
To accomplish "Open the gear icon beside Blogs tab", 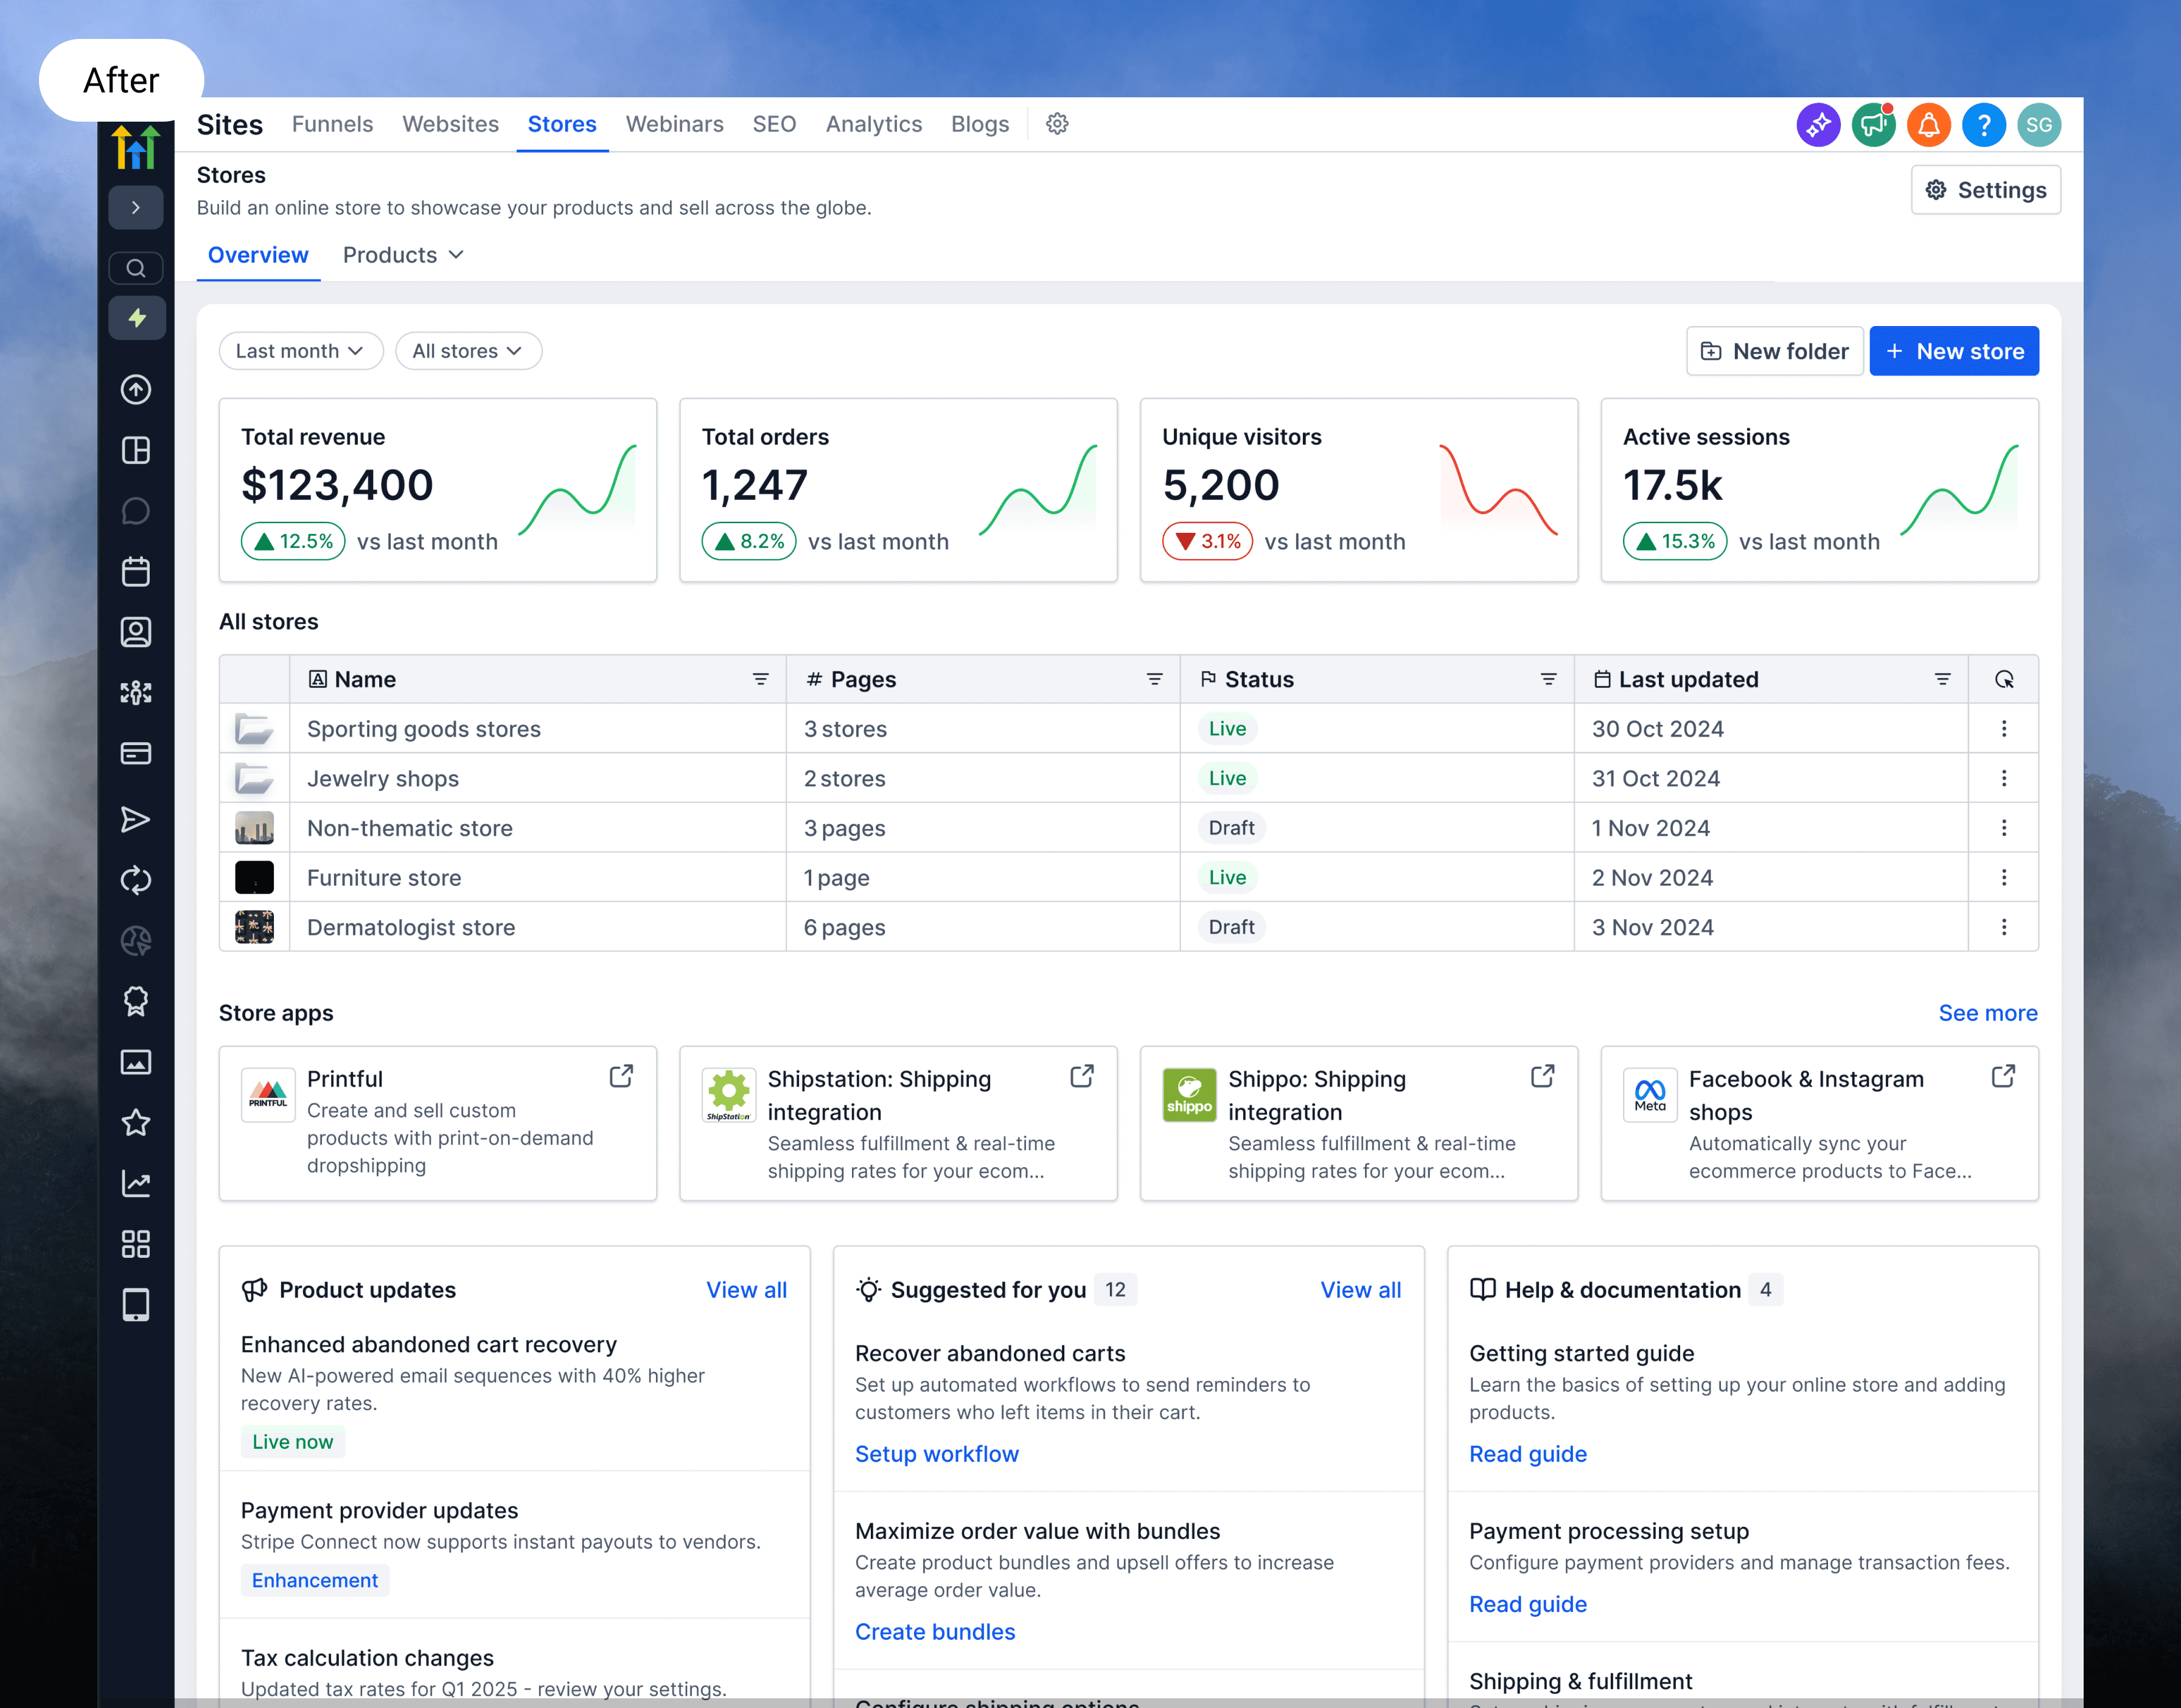I will click(x=1058, y=124).
